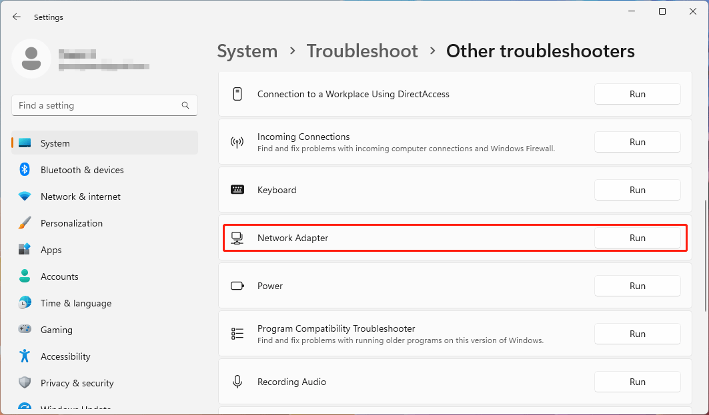Click the Network Adapter computer icon
Screen dimensions: 709x415
237,238
